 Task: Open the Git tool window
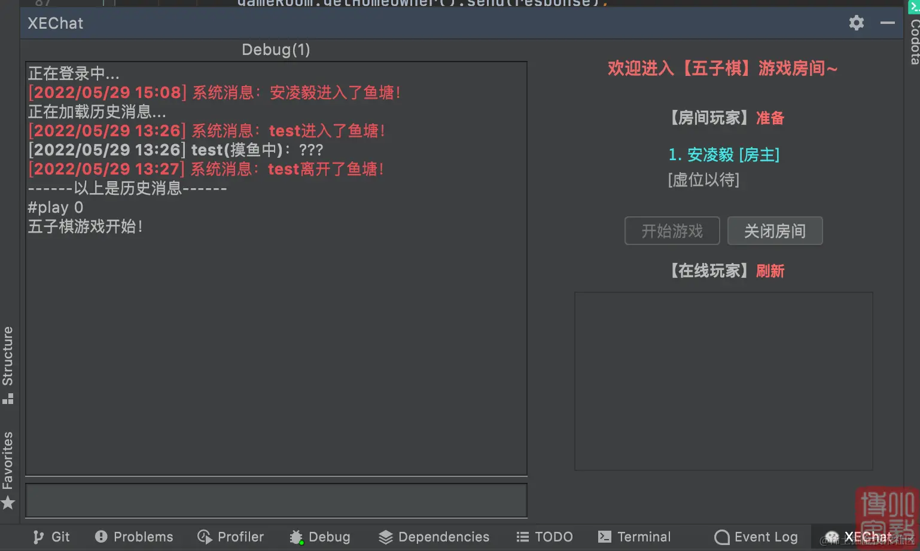pos(51,537)
